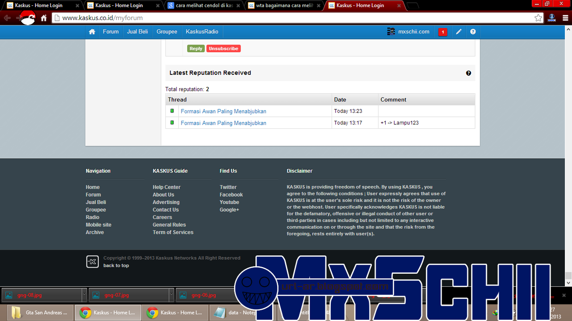Image resolution: width=572 pixels, height=321 pixels.
Task: Switch to first Chrome Kaskus taskbar window
Action: (108, 313)
